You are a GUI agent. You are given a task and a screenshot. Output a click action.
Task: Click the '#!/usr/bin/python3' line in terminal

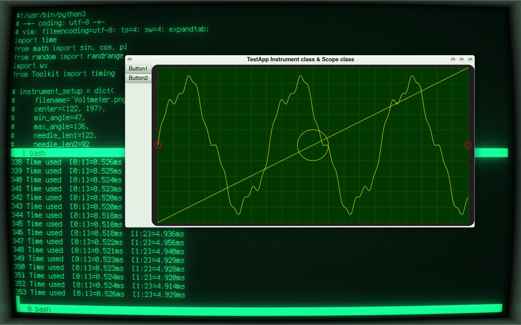51,15
